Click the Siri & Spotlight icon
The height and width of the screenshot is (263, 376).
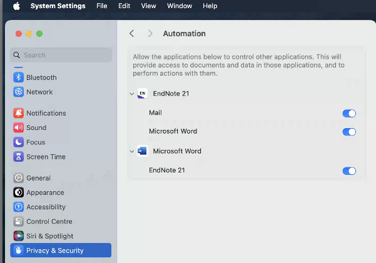pos(19,236)
